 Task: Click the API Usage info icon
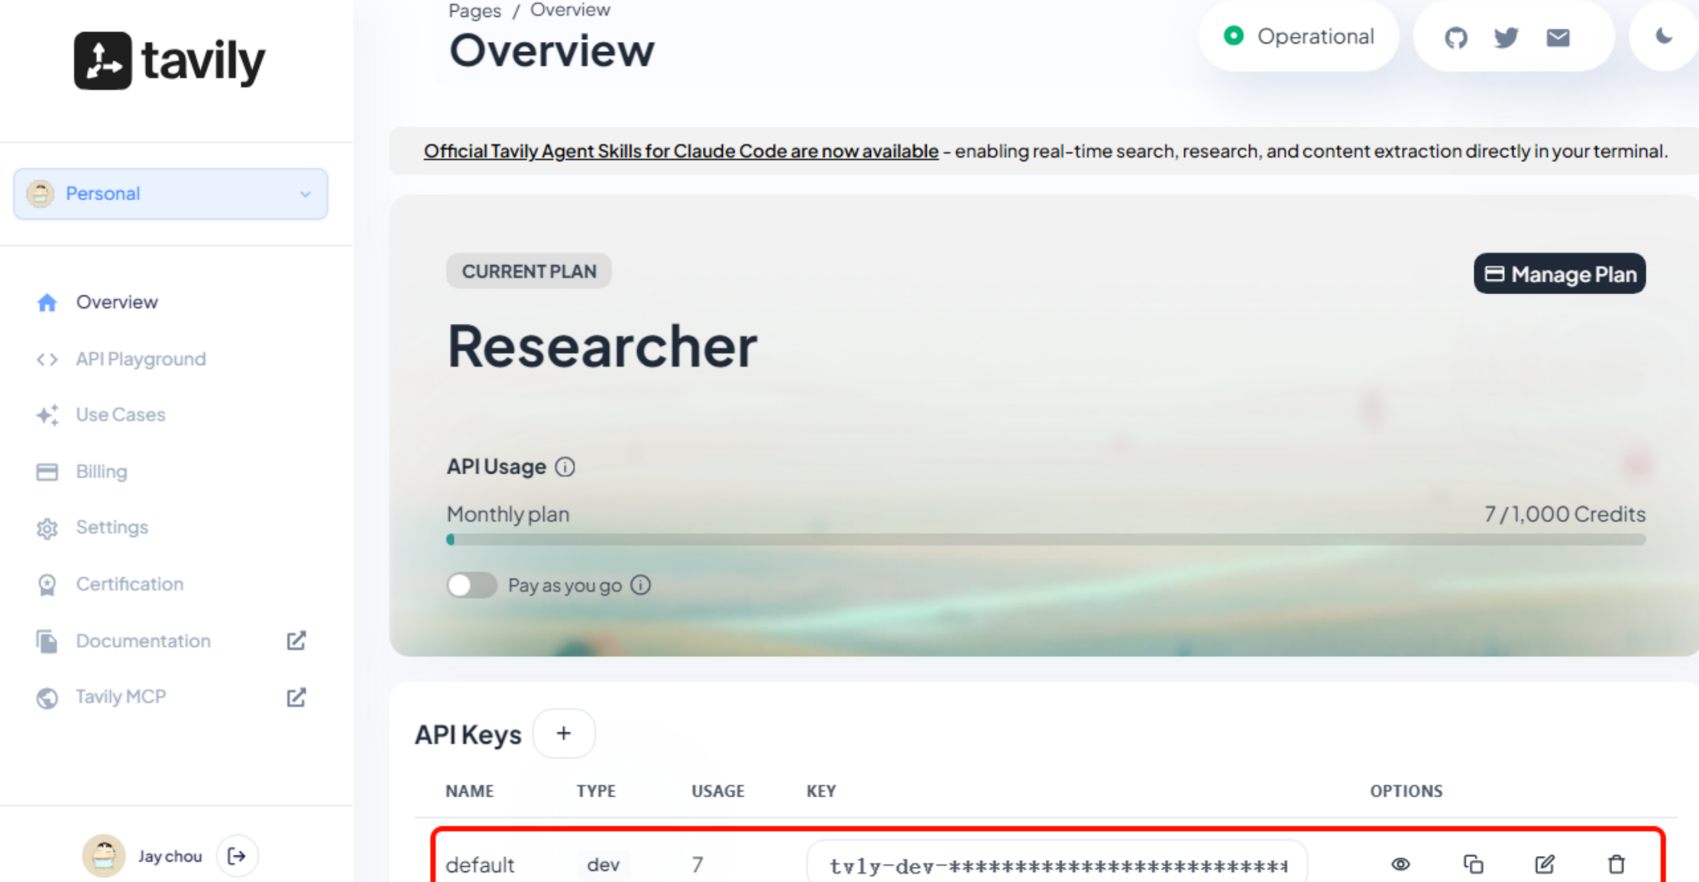point(565,467)
